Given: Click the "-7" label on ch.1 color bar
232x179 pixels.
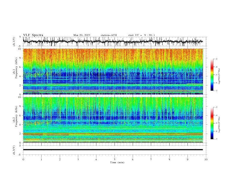Looking at the screenshot, I should click(216, 91).
